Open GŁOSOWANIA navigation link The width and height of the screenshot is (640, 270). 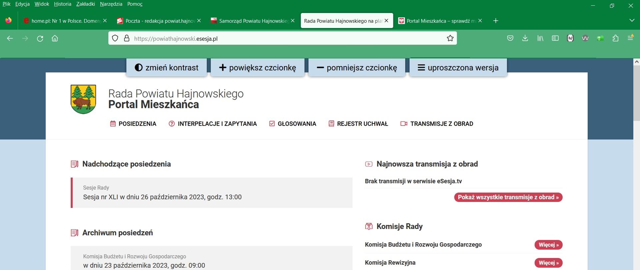click(x=293, y=124)
